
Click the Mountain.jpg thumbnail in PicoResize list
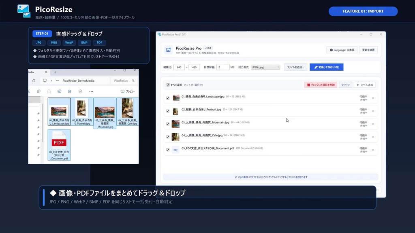pos(175,124)
